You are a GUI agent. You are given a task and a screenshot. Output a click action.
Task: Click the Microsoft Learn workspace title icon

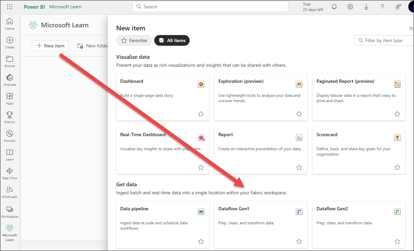[x=33, y=25]
